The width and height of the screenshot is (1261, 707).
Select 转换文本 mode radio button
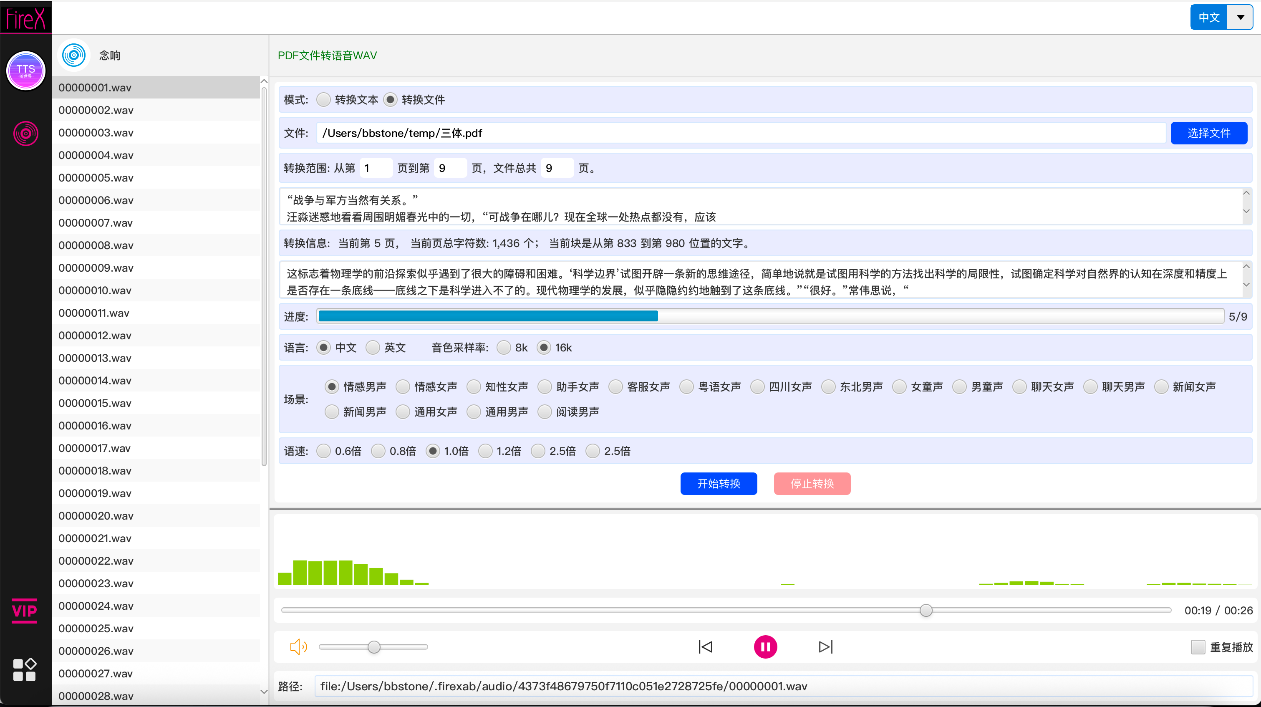click(x=323, y=100)
